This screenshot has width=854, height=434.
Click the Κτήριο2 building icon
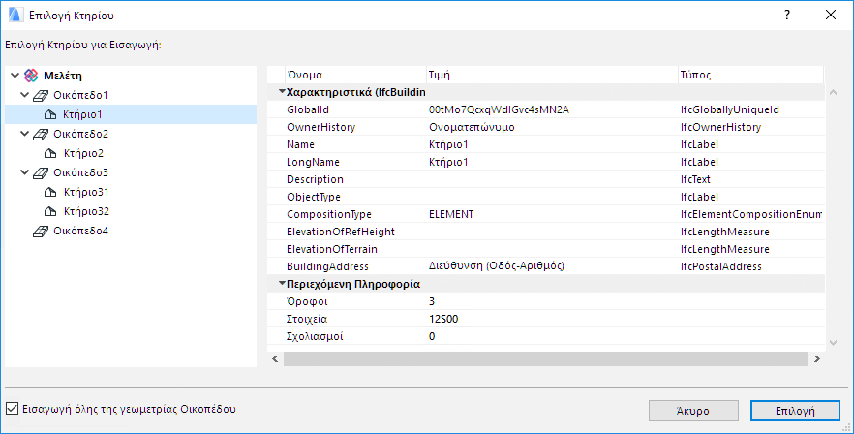(50, 153)
